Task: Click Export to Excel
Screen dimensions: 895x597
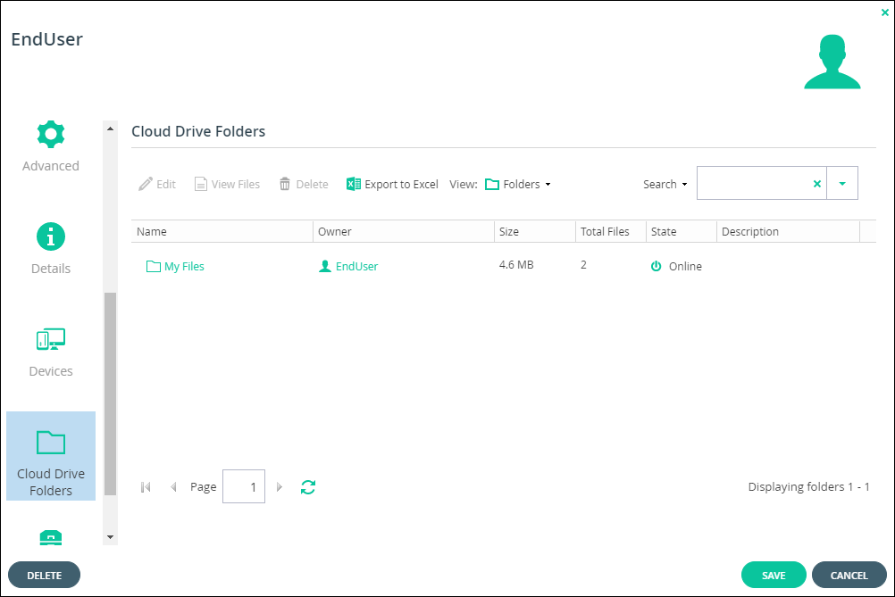Action: point(392,184)
